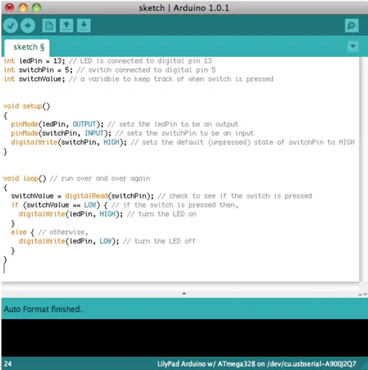This screenshot has width=368, height=370.
Task: Select the 'sketch §' tab
Action: [x=27, y=48]
